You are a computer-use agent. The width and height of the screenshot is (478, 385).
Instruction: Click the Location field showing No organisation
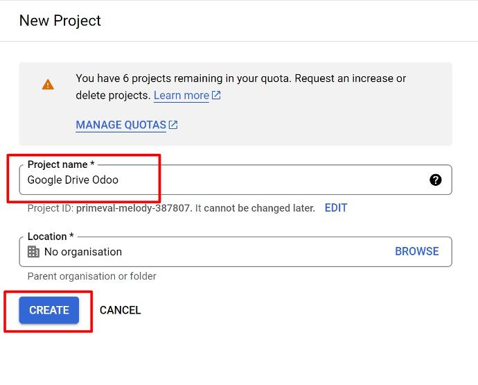tap(236, 252)
